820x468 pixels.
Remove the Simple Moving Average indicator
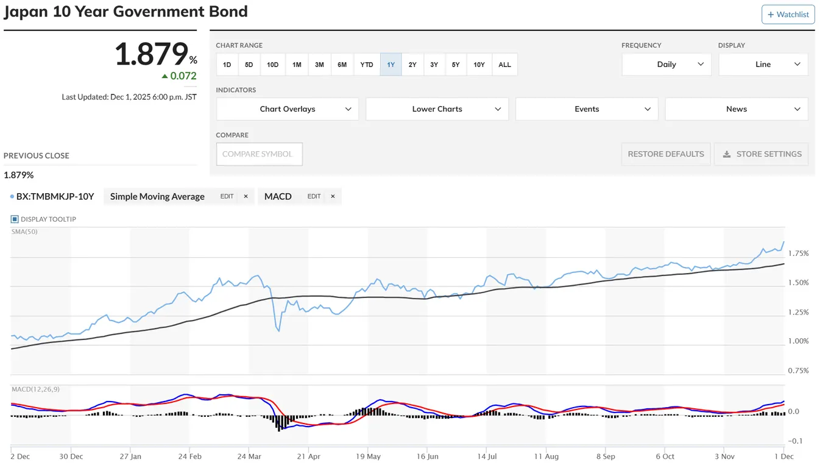click(246, 196)
